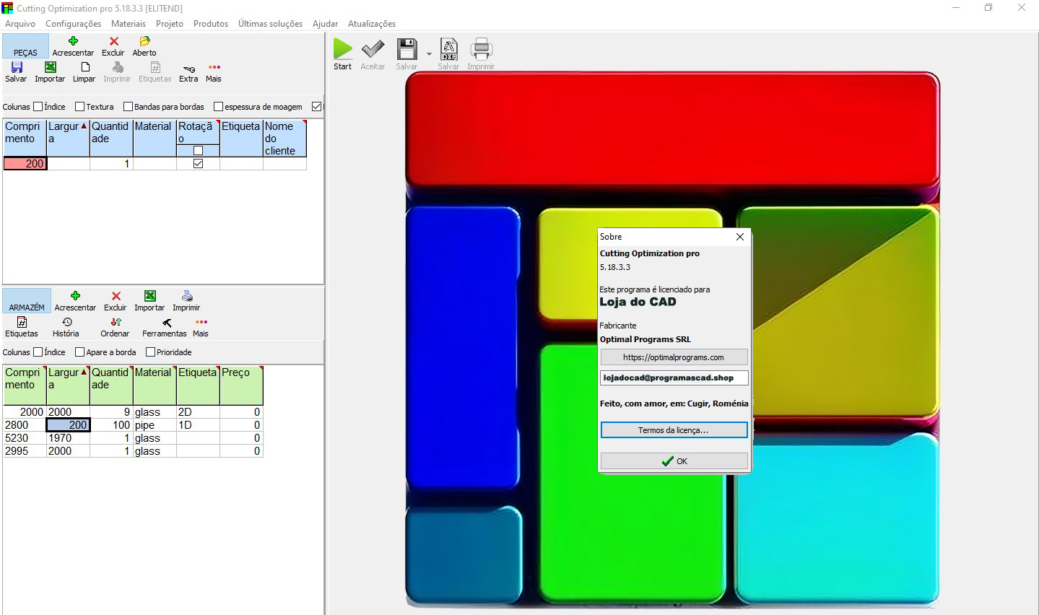Viewport: 1039px width, 615px height.
Task: Expand the Mais options in Peças toolbar
Action: click(214, 68)
